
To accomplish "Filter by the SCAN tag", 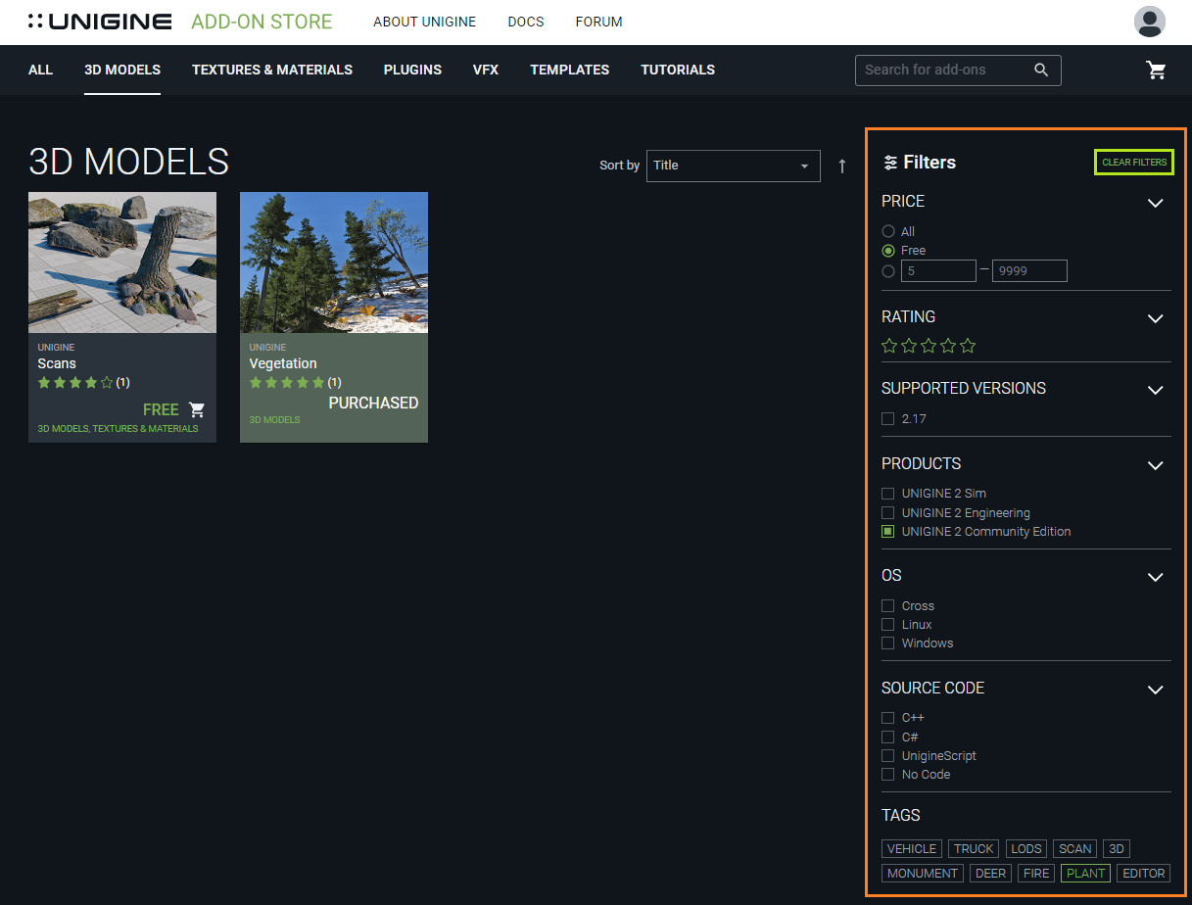I will click(x=1074, y=849).
